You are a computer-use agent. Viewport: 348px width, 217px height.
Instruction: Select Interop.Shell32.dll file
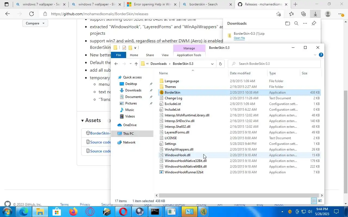pyautogui.click(x=239, y=127)
